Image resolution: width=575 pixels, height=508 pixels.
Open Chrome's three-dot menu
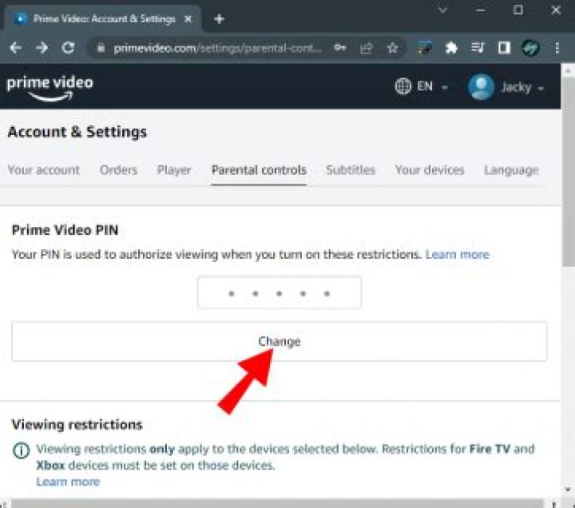coord(557,48)
